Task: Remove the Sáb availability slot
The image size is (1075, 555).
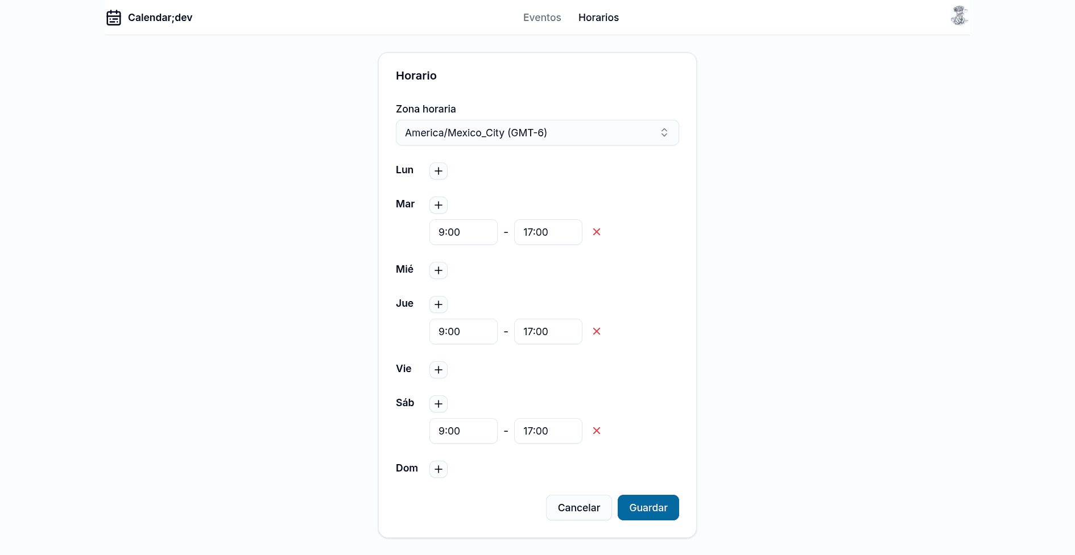Action: tap(596, 431)
